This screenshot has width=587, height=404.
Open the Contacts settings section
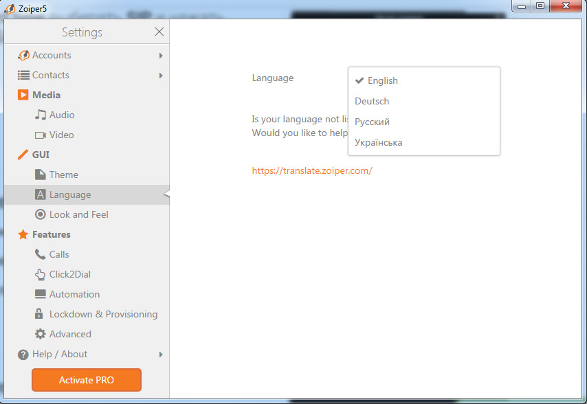click(87, 75)
